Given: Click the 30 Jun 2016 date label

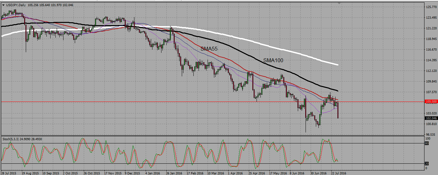Looking at the screenshot, I should click(318, 173).
